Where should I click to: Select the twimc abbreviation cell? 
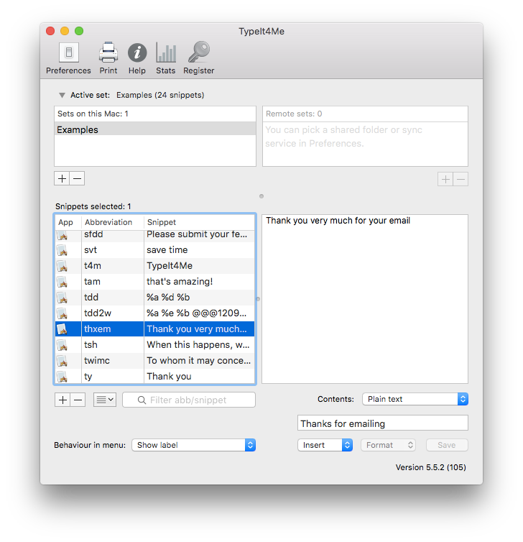pos(113,361)
